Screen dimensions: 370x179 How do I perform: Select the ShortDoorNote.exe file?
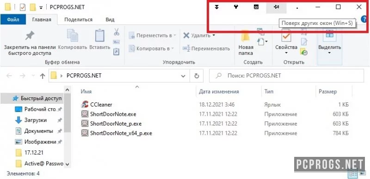tap(113, 114)
